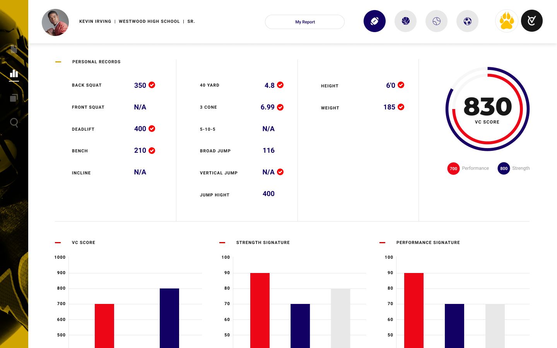Open search from the left sidebar
Image resolution: width=557 pixels, height=348 pixels.
click(x=14, y=123)
